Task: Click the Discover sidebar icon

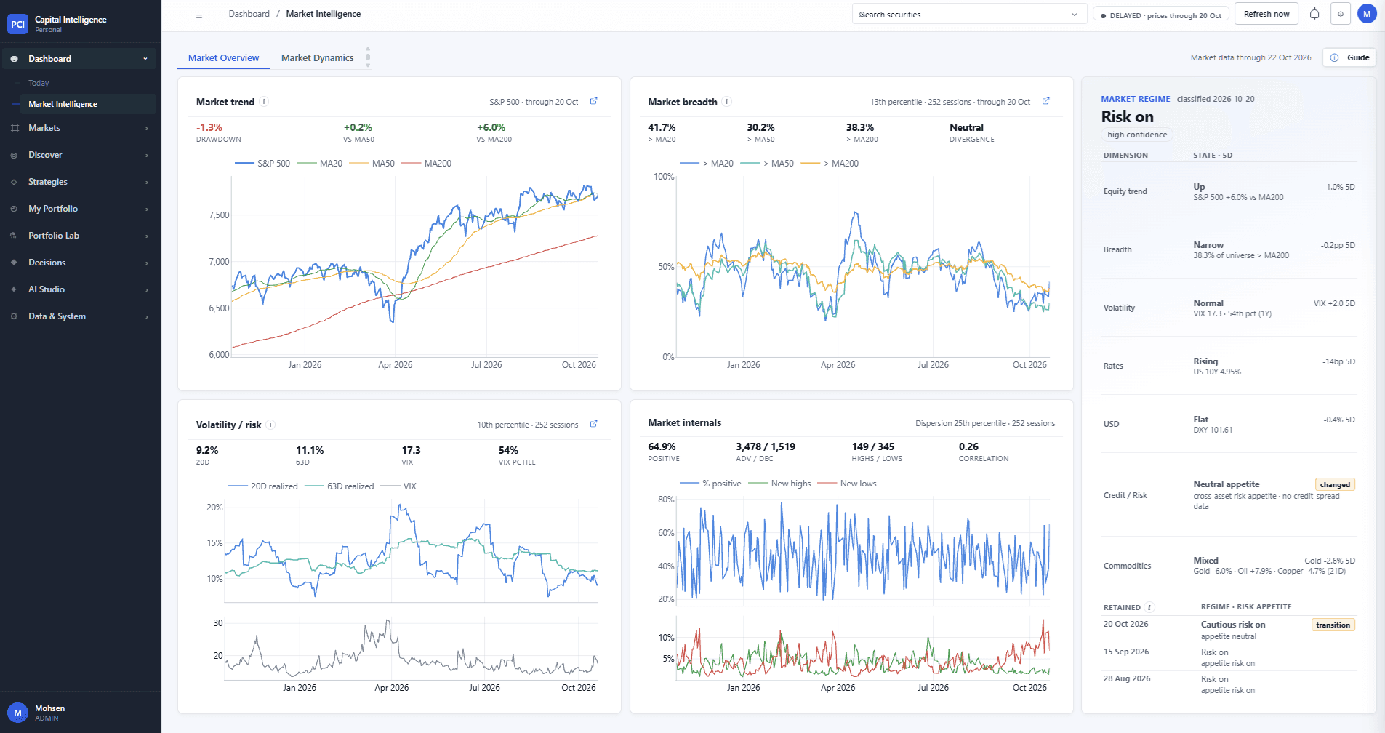Action: click(x=15, y=155)
